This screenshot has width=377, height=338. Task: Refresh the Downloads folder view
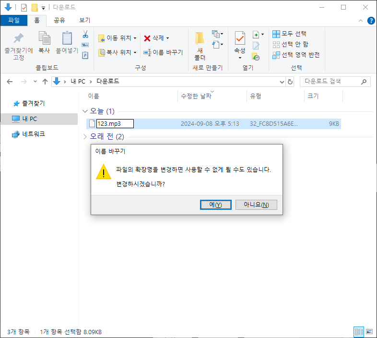click(290, 82)
